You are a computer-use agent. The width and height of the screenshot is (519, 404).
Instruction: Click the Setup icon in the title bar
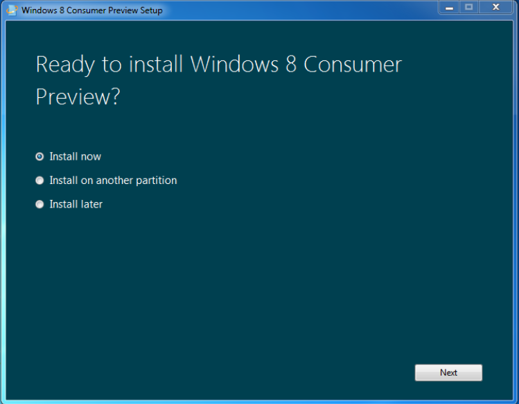(12, 10)
